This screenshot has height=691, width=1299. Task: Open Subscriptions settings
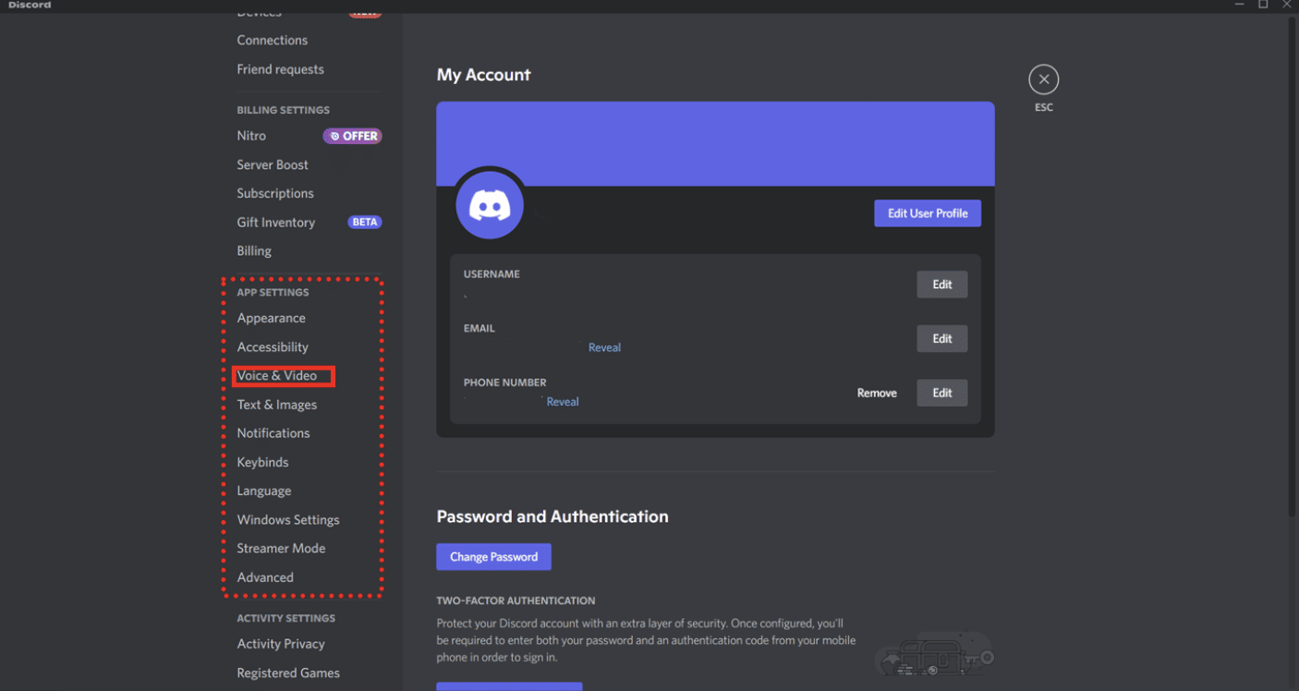pos(275,193)
